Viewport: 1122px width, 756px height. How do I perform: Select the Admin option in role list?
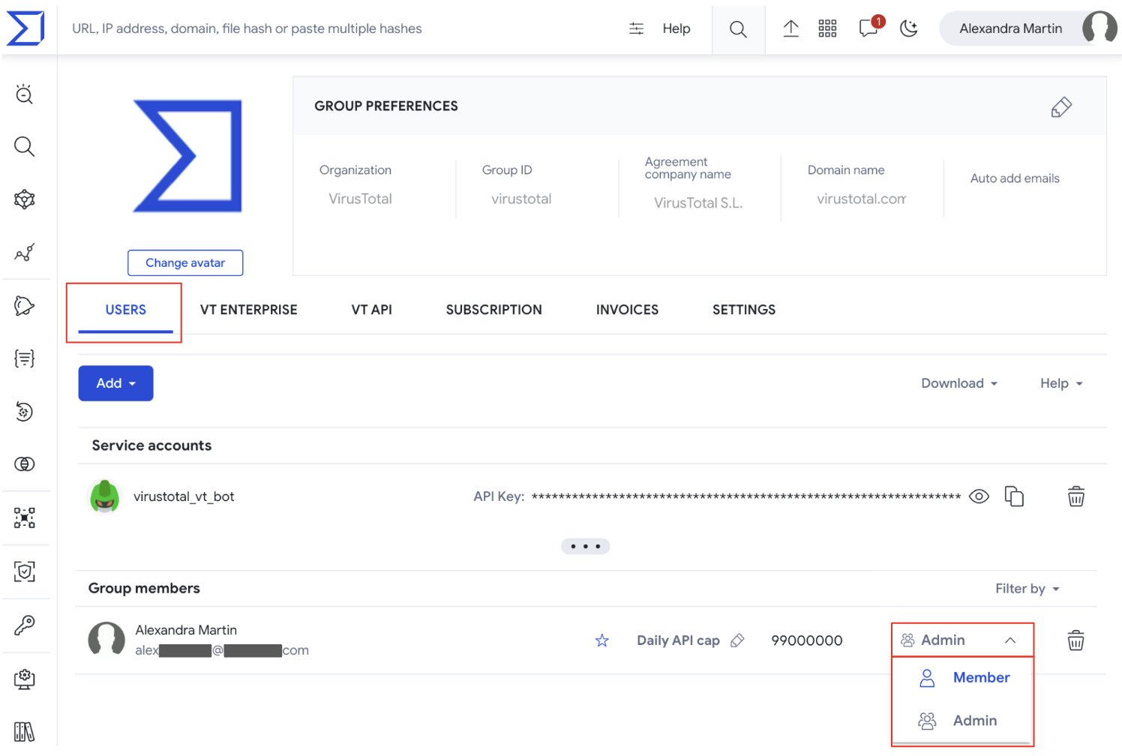click(x=964, y=721)
